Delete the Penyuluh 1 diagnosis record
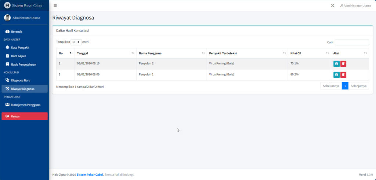This screenshot has height=180, width=376. pyautogui.click(x=343, y=75)
